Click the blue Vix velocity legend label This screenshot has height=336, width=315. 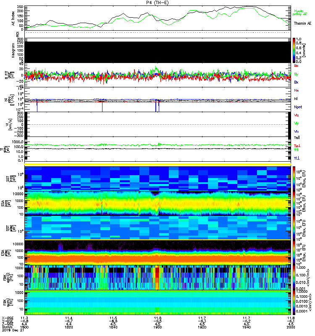(x=297, y=131)
